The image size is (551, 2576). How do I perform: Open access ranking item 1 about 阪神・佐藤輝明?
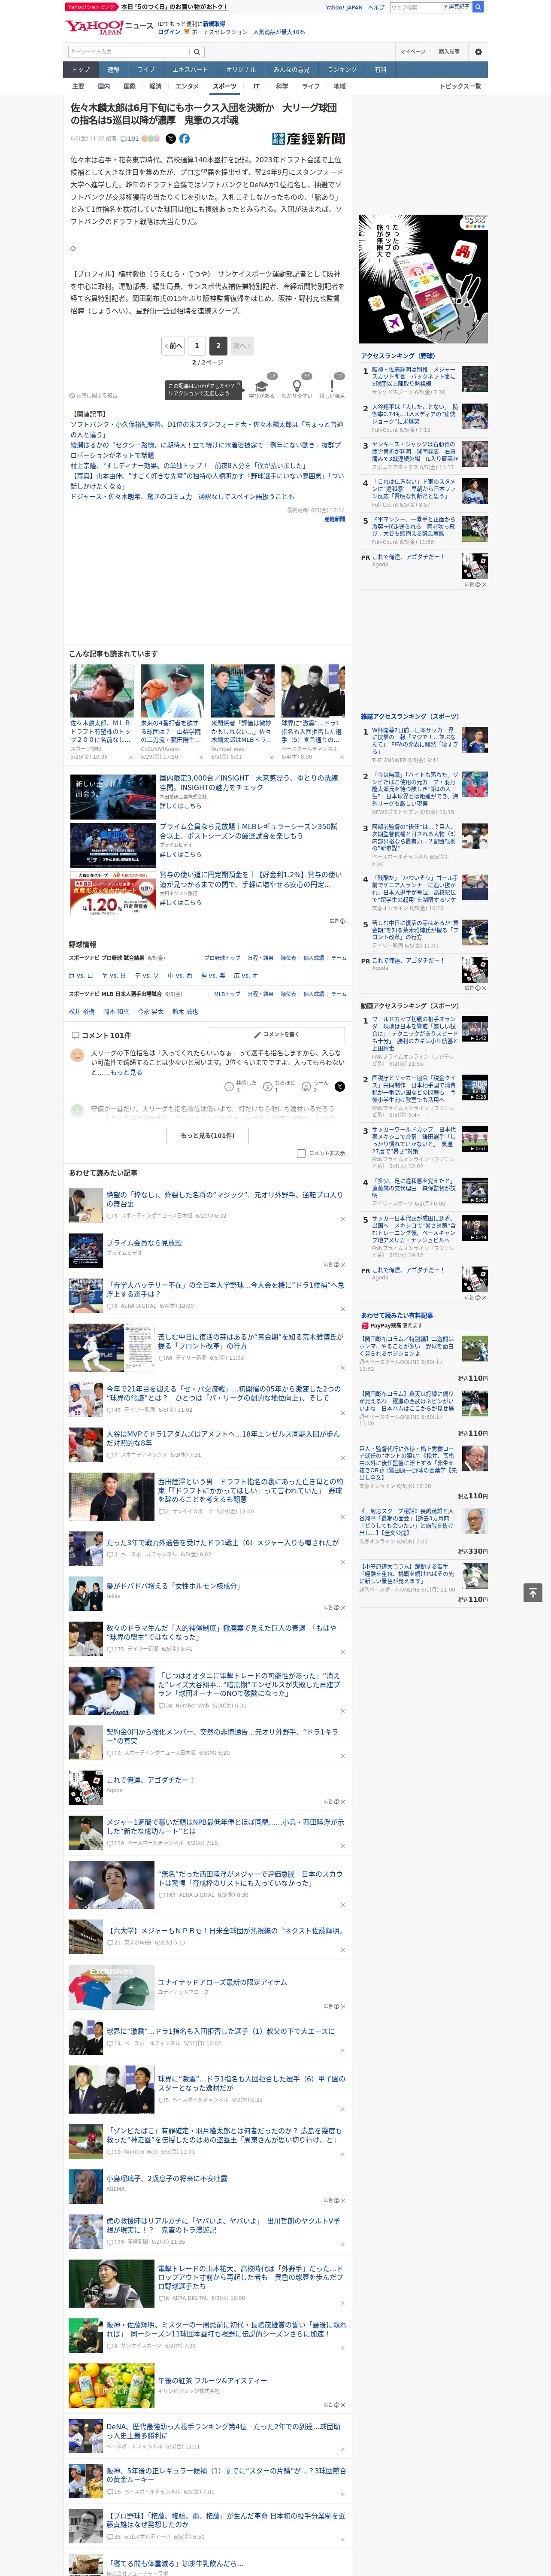click(x=414, y=377)
